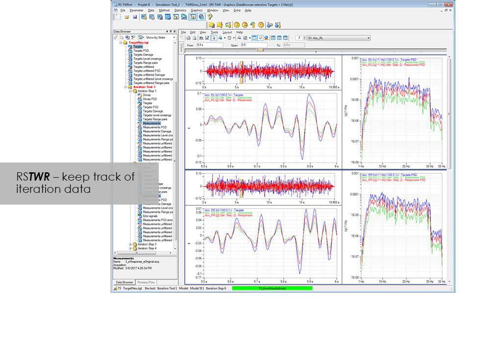Click the save disk icon in main toolbar
Image resolution: width=490 pixels, height=347 pixels.
coord(135,17)
